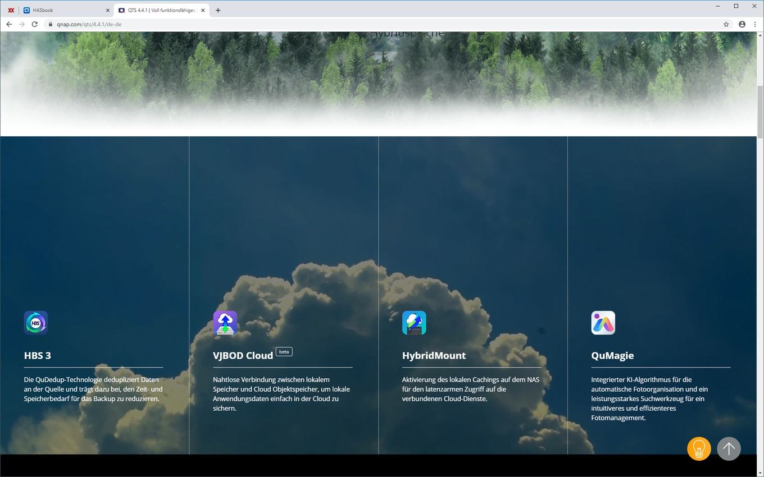Click the address bar URL qnap.com
Screen dimensions: 764x477
(x=89, y=24)
